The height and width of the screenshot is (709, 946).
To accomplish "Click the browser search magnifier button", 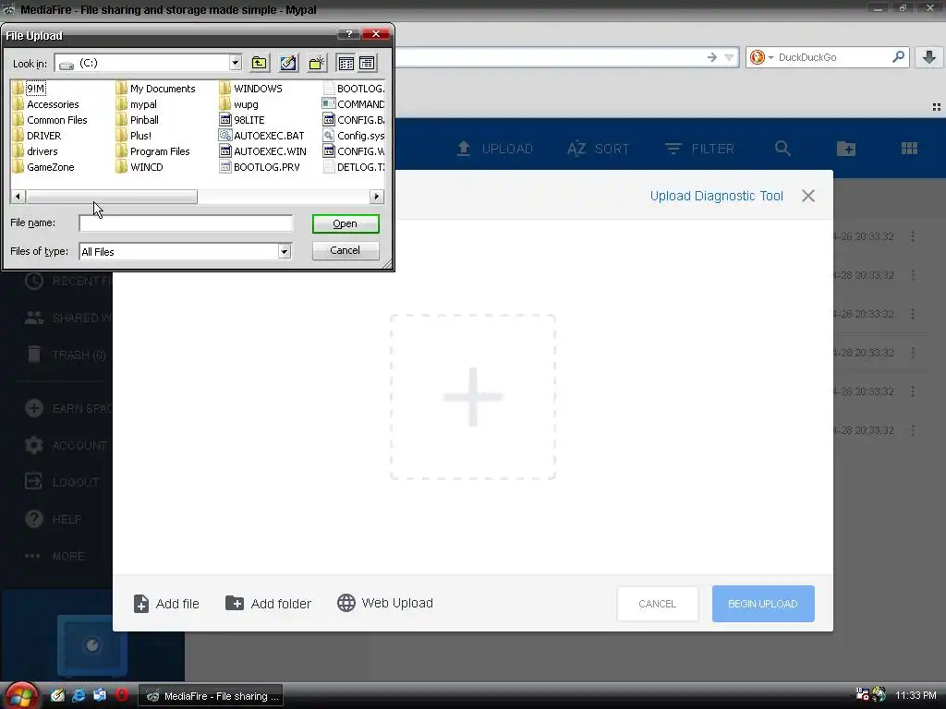I will click(898, 56).
